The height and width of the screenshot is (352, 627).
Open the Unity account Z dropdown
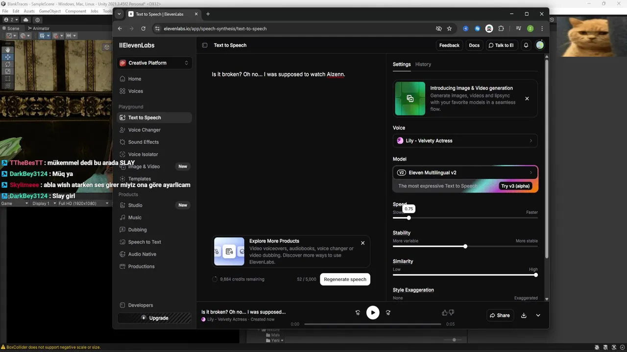coord(11,20)
